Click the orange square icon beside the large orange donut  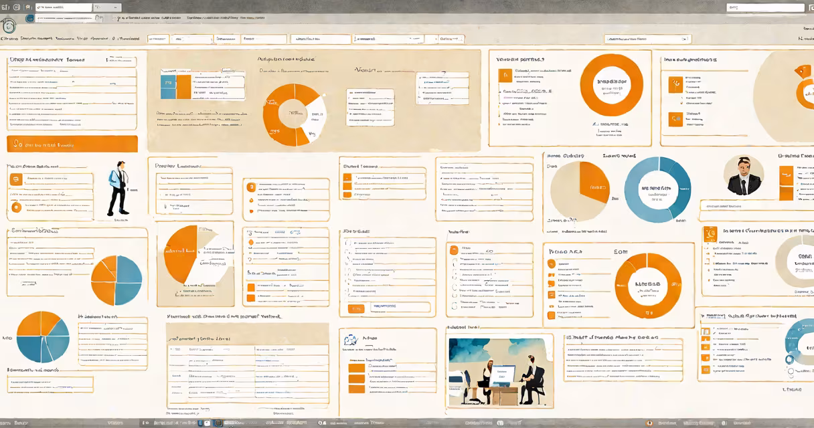tap(504, 76)
